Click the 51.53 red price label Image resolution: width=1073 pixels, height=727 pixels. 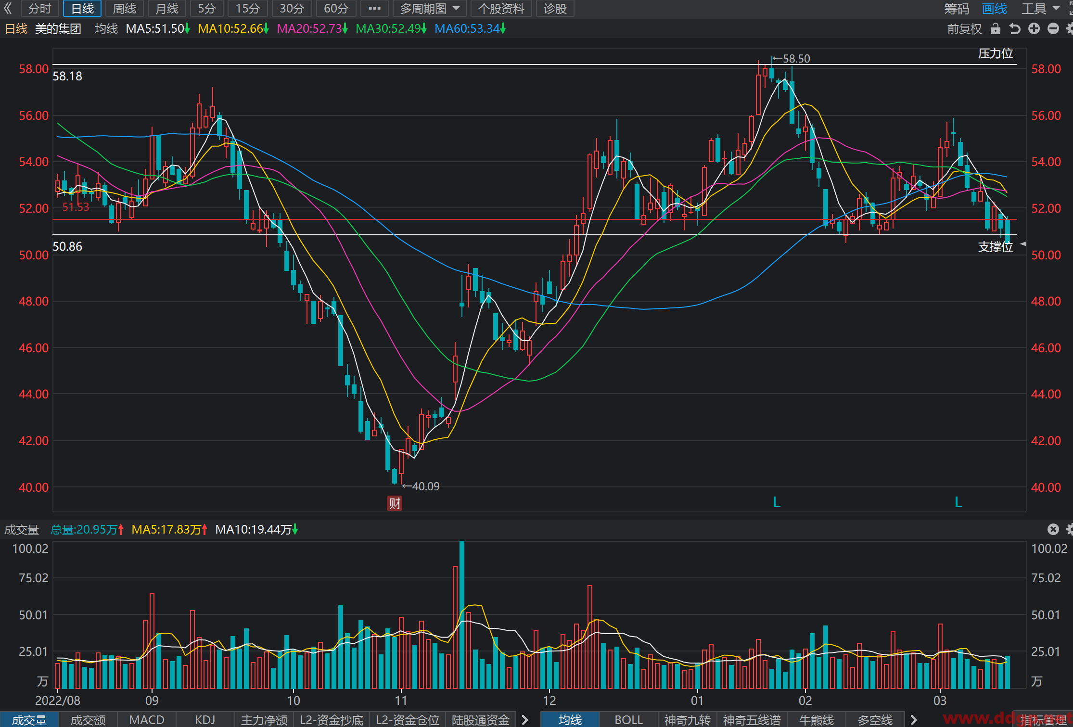(76, 207)
